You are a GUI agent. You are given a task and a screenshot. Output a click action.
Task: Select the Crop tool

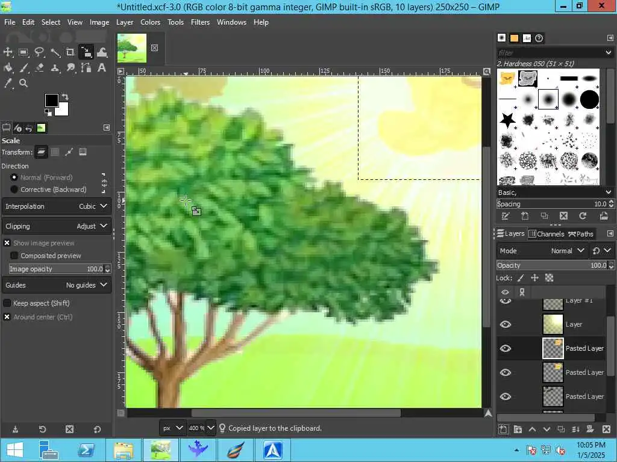point(70,52)
